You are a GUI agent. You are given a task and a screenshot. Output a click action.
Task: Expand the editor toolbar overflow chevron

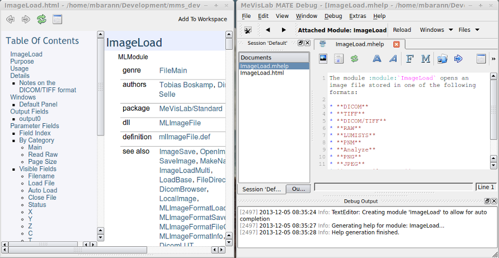tap(493, 59)
